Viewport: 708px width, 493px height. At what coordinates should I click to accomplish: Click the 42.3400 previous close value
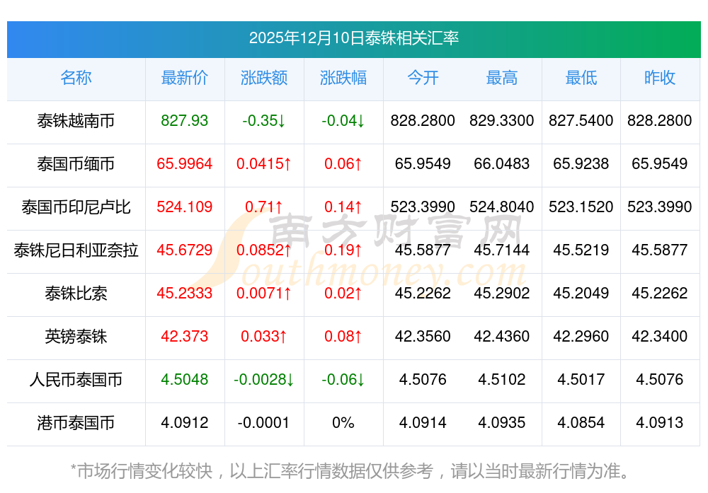(x=660, y=337)
